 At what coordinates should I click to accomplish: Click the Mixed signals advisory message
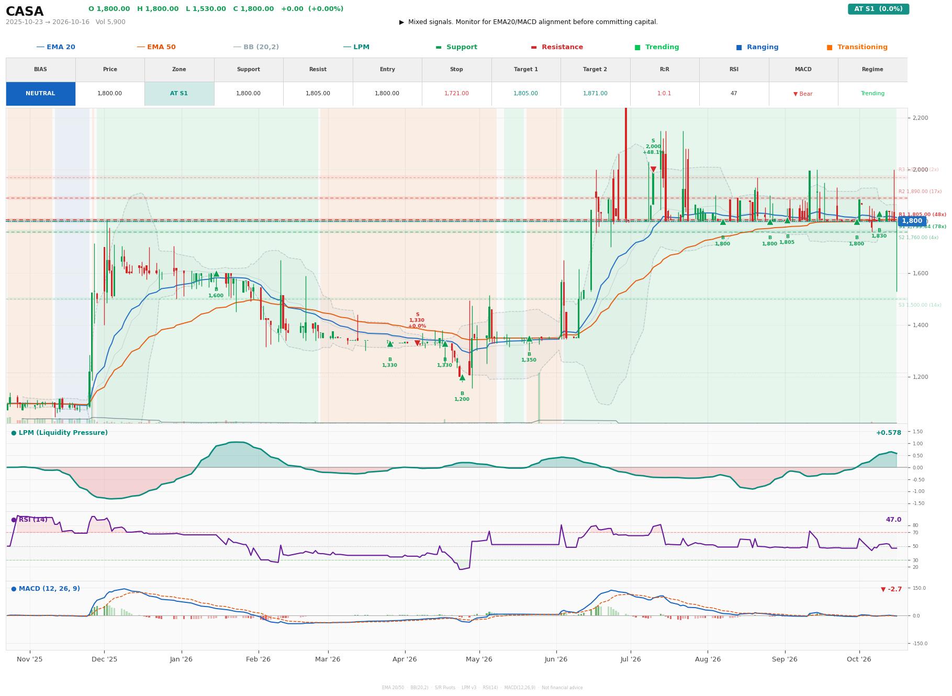point(529,22)
